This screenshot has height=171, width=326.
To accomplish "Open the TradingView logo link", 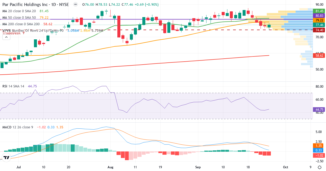I will click(x=7, y=157).
